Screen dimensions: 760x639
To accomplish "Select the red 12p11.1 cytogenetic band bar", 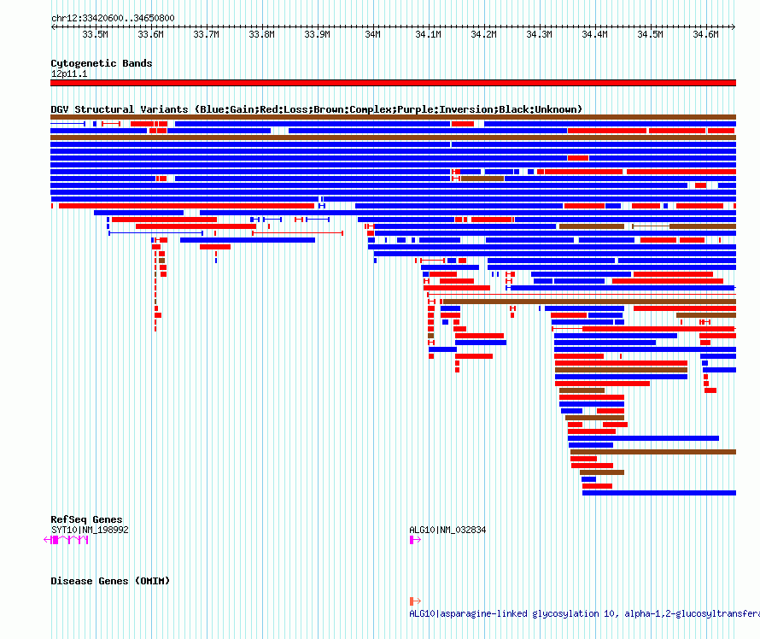I will click(393, 83).
